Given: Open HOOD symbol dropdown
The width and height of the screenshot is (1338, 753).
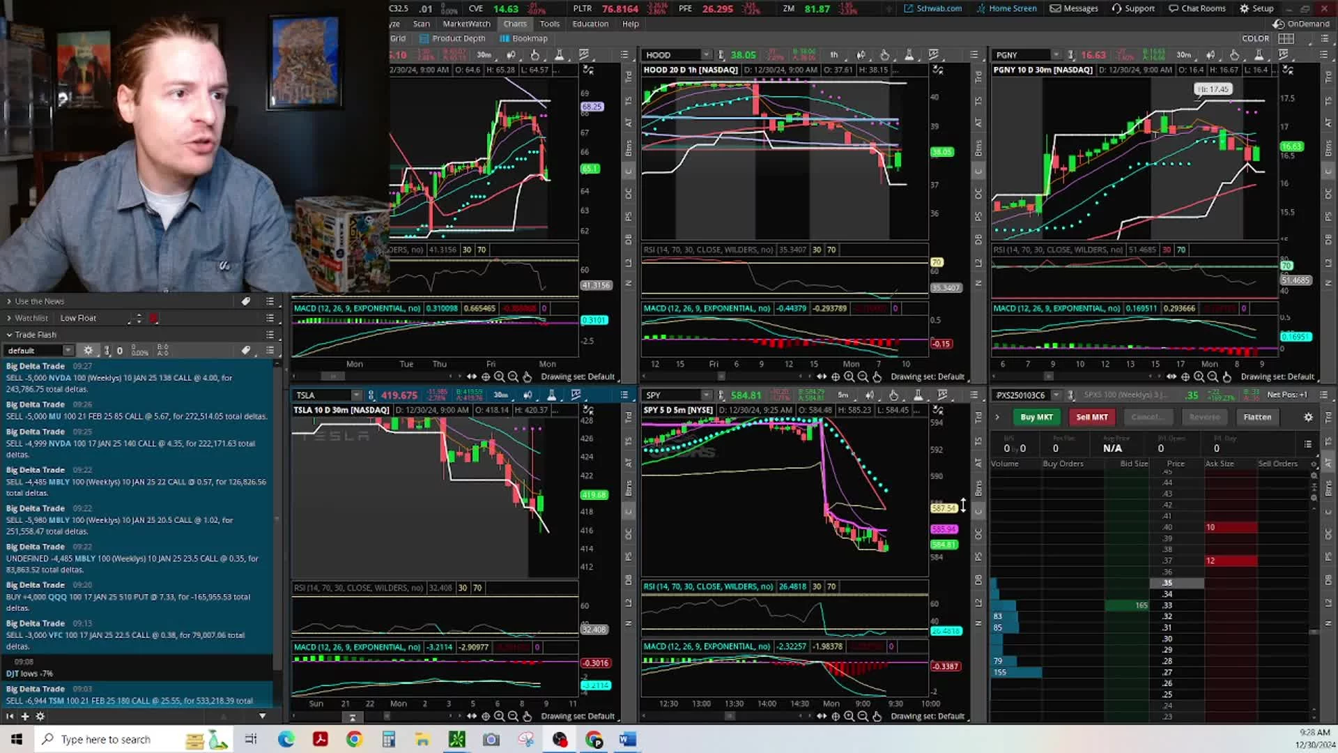Looking at the screenshot, I should point(706,54).
